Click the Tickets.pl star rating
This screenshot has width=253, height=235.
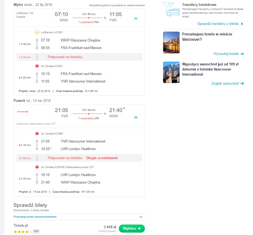click(x=23, y=232)
